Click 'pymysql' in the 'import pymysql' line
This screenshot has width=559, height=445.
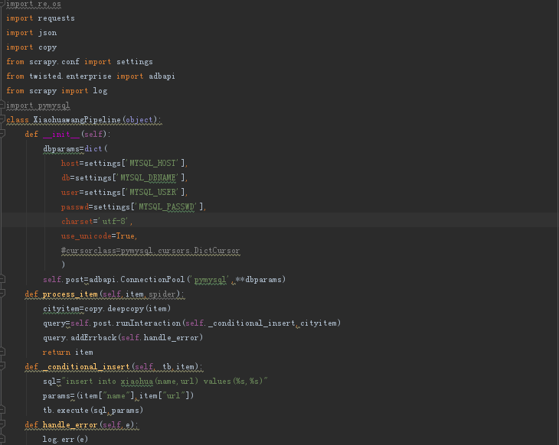pyautogui.click(x=54, y=106)
